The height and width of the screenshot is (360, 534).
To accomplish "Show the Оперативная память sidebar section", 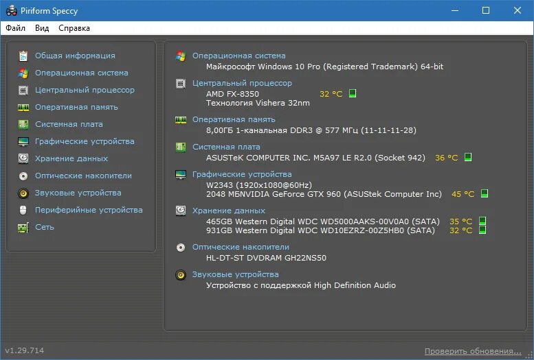I will (76, 107).
